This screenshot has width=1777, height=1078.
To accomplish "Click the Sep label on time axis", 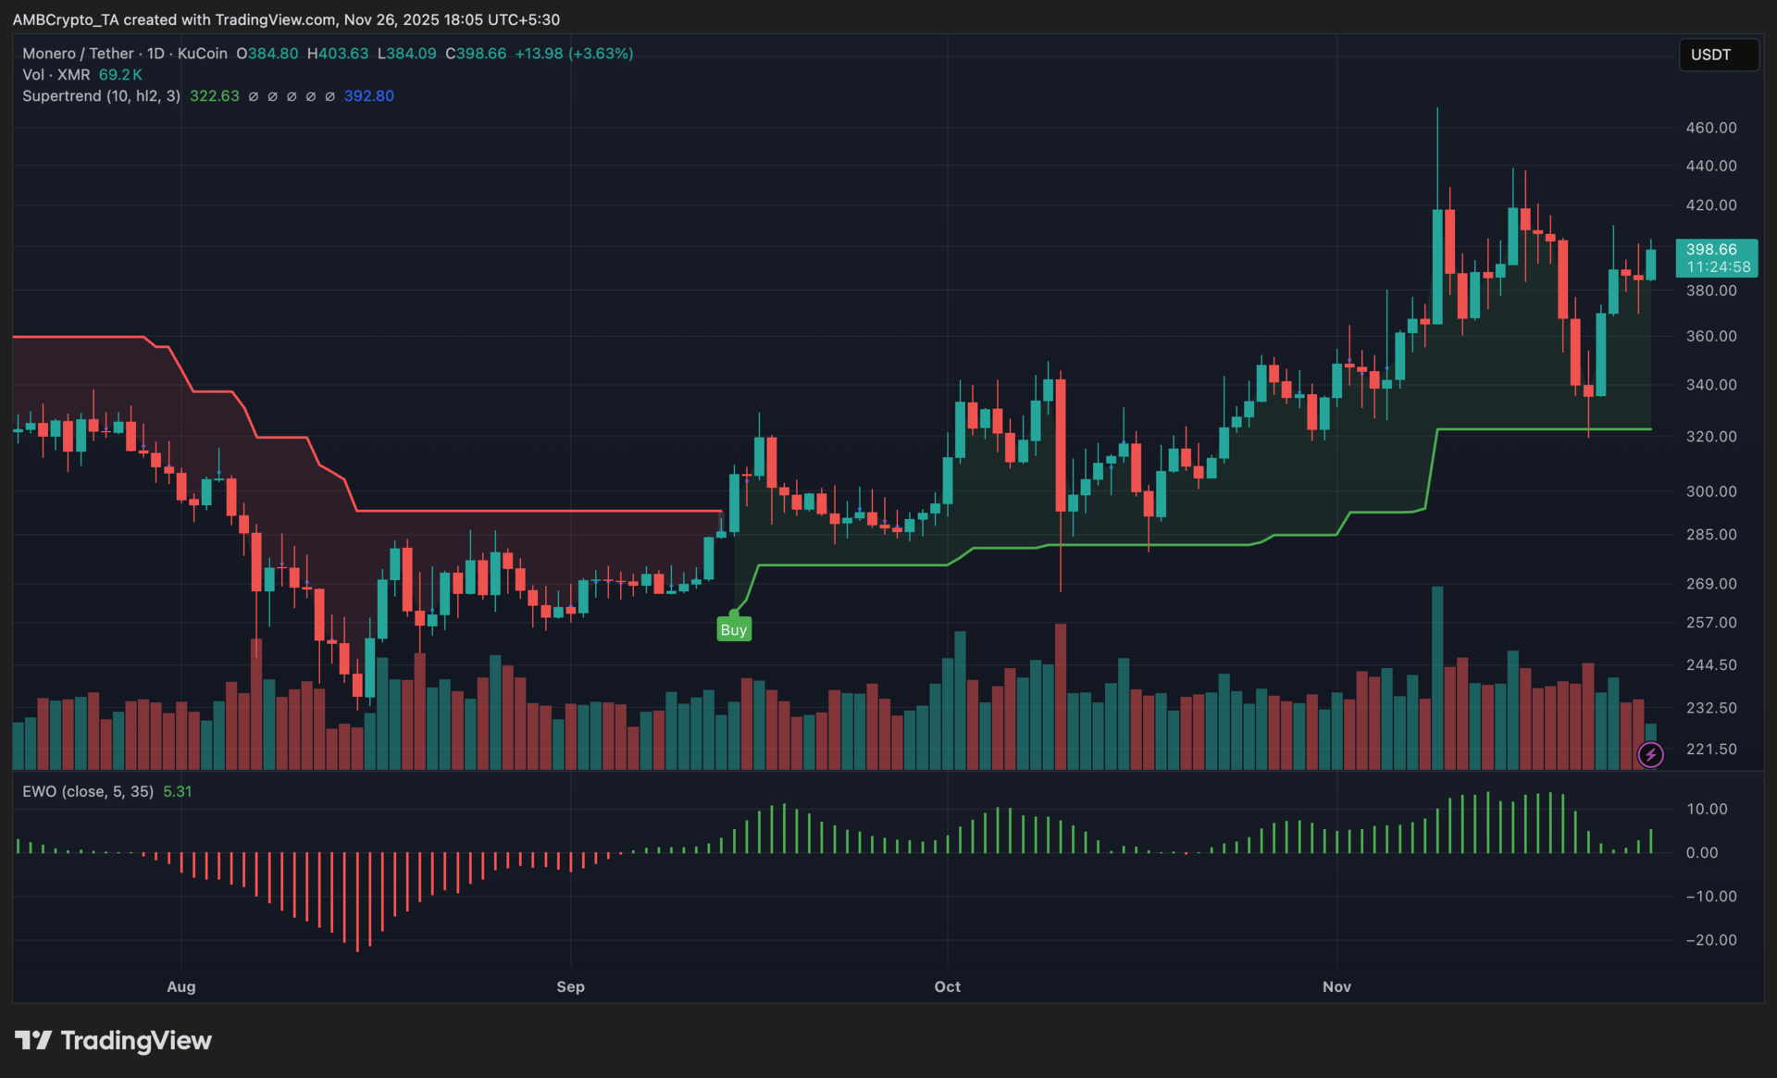I will 570,986.
